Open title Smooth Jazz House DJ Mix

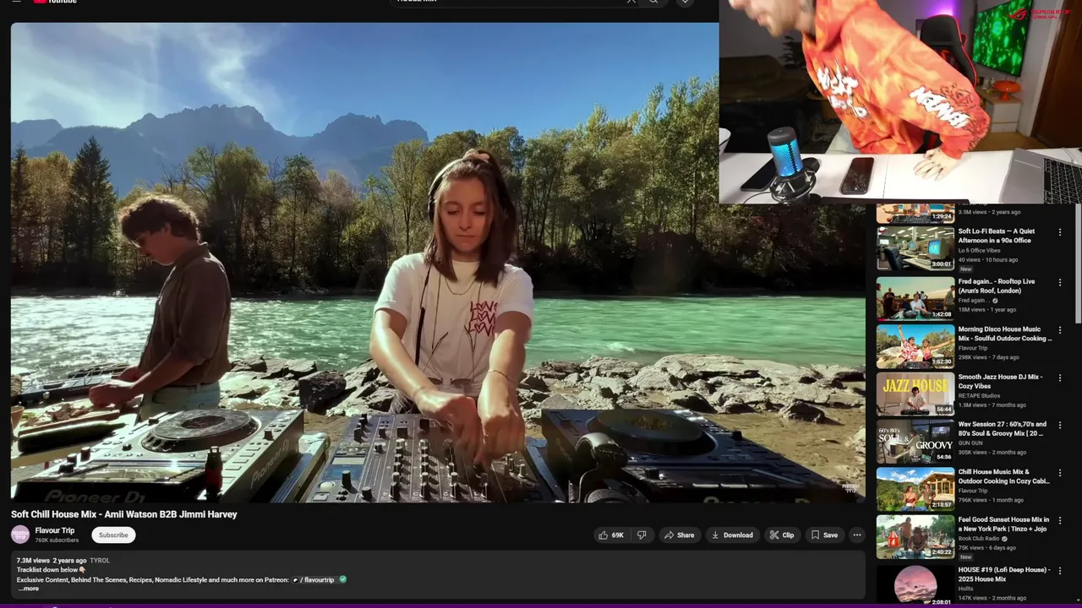tap(1001, 381)
